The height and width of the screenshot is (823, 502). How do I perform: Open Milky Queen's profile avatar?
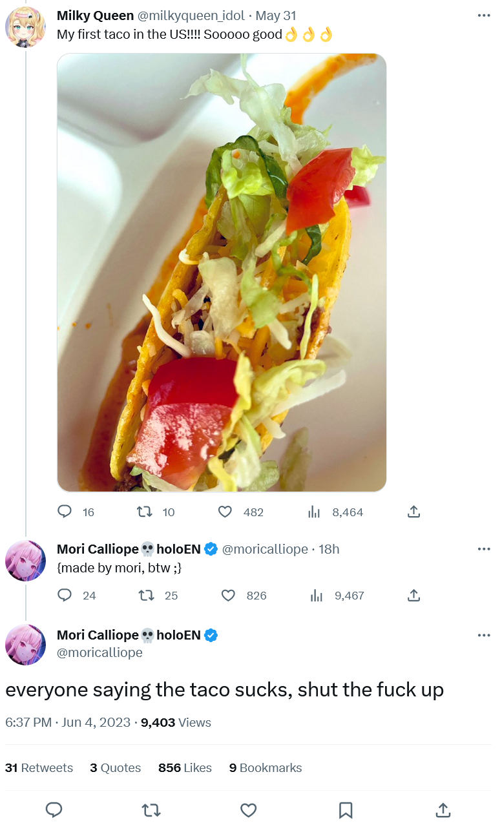25,27
